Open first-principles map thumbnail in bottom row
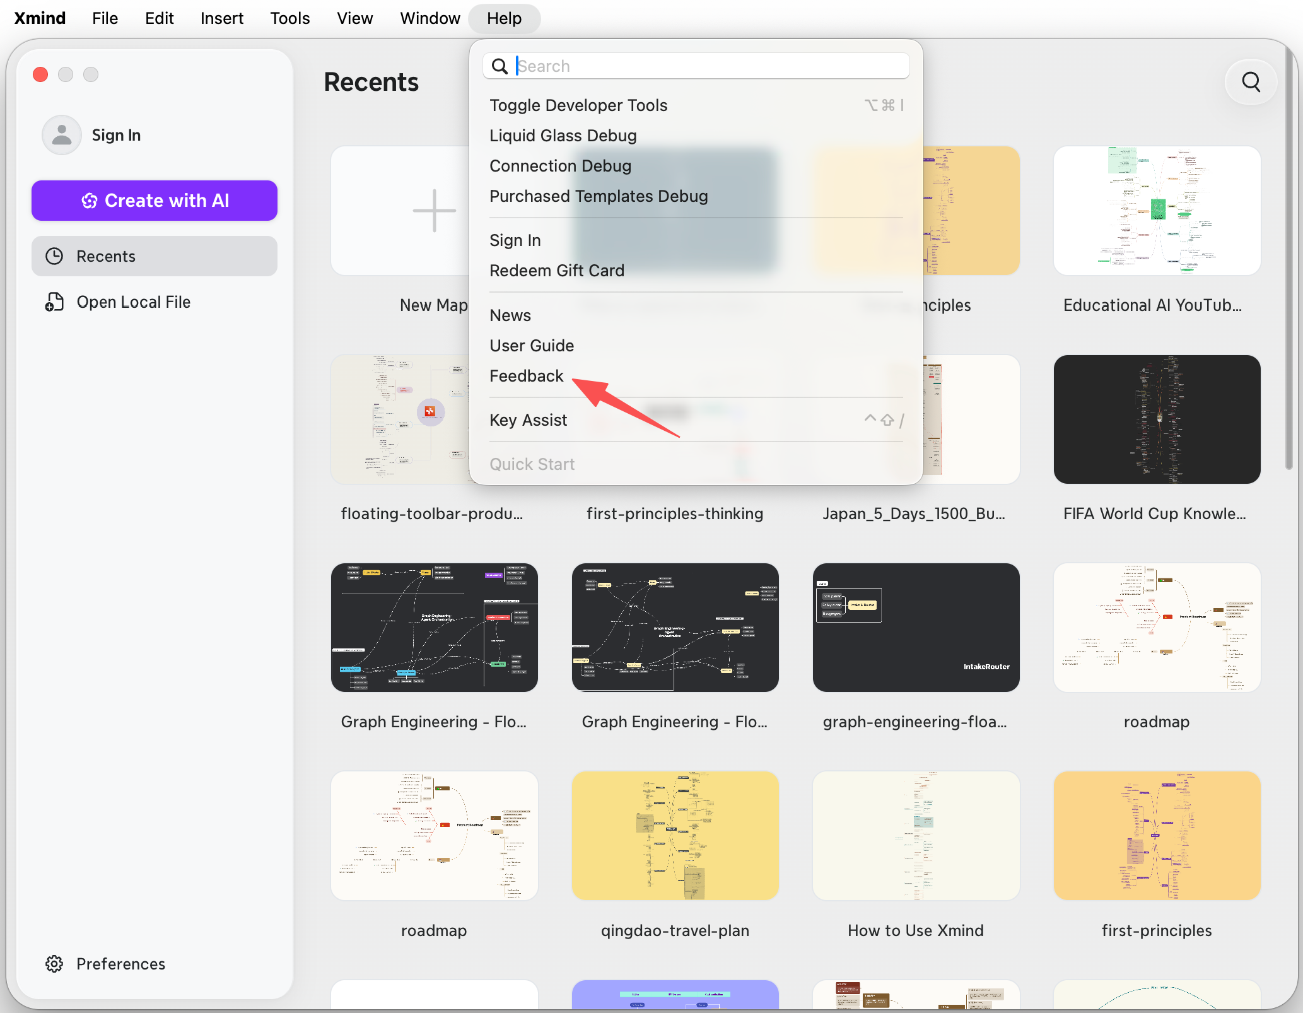The width and height of the screenshot is (1303, 1013). pyautogui.click(x=1157, y=836)
